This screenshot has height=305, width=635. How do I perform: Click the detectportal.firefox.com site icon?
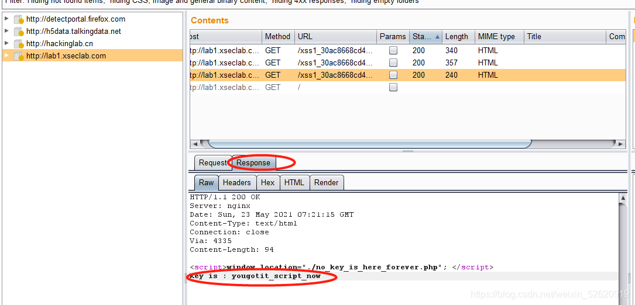click(x=19, y=19)
